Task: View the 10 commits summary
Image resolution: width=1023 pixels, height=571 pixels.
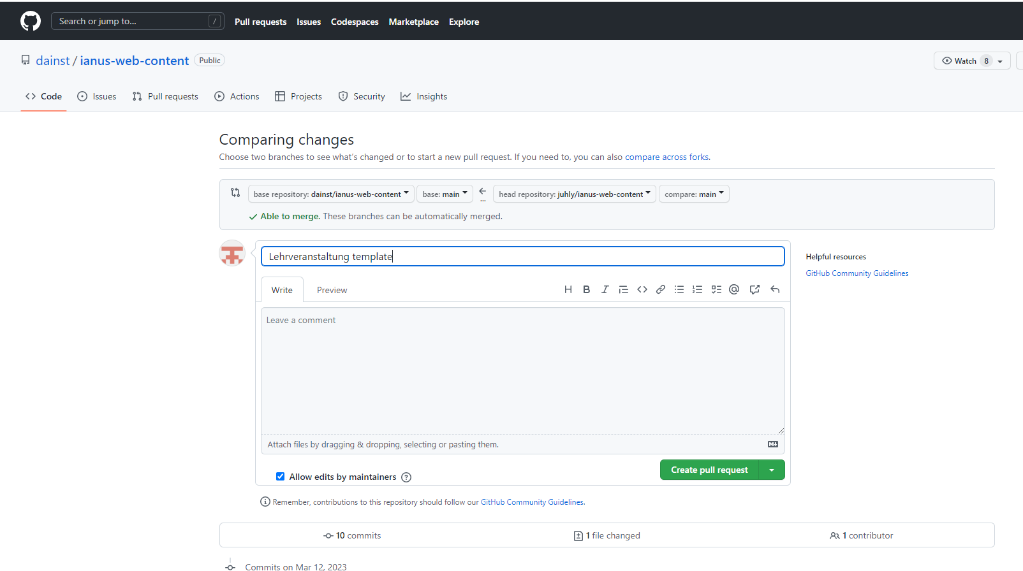Action: click(352, 535)
